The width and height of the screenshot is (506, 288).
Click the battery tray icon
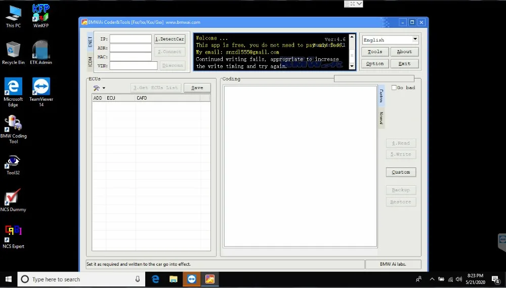point(441,279)
